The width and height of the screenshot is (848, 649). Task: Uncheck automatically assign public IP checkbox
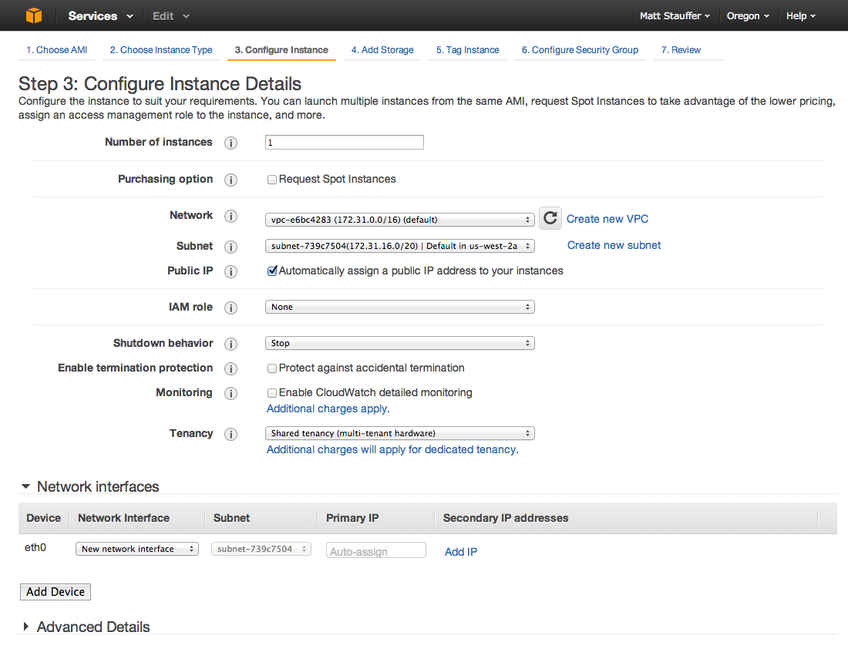point(272,271)
